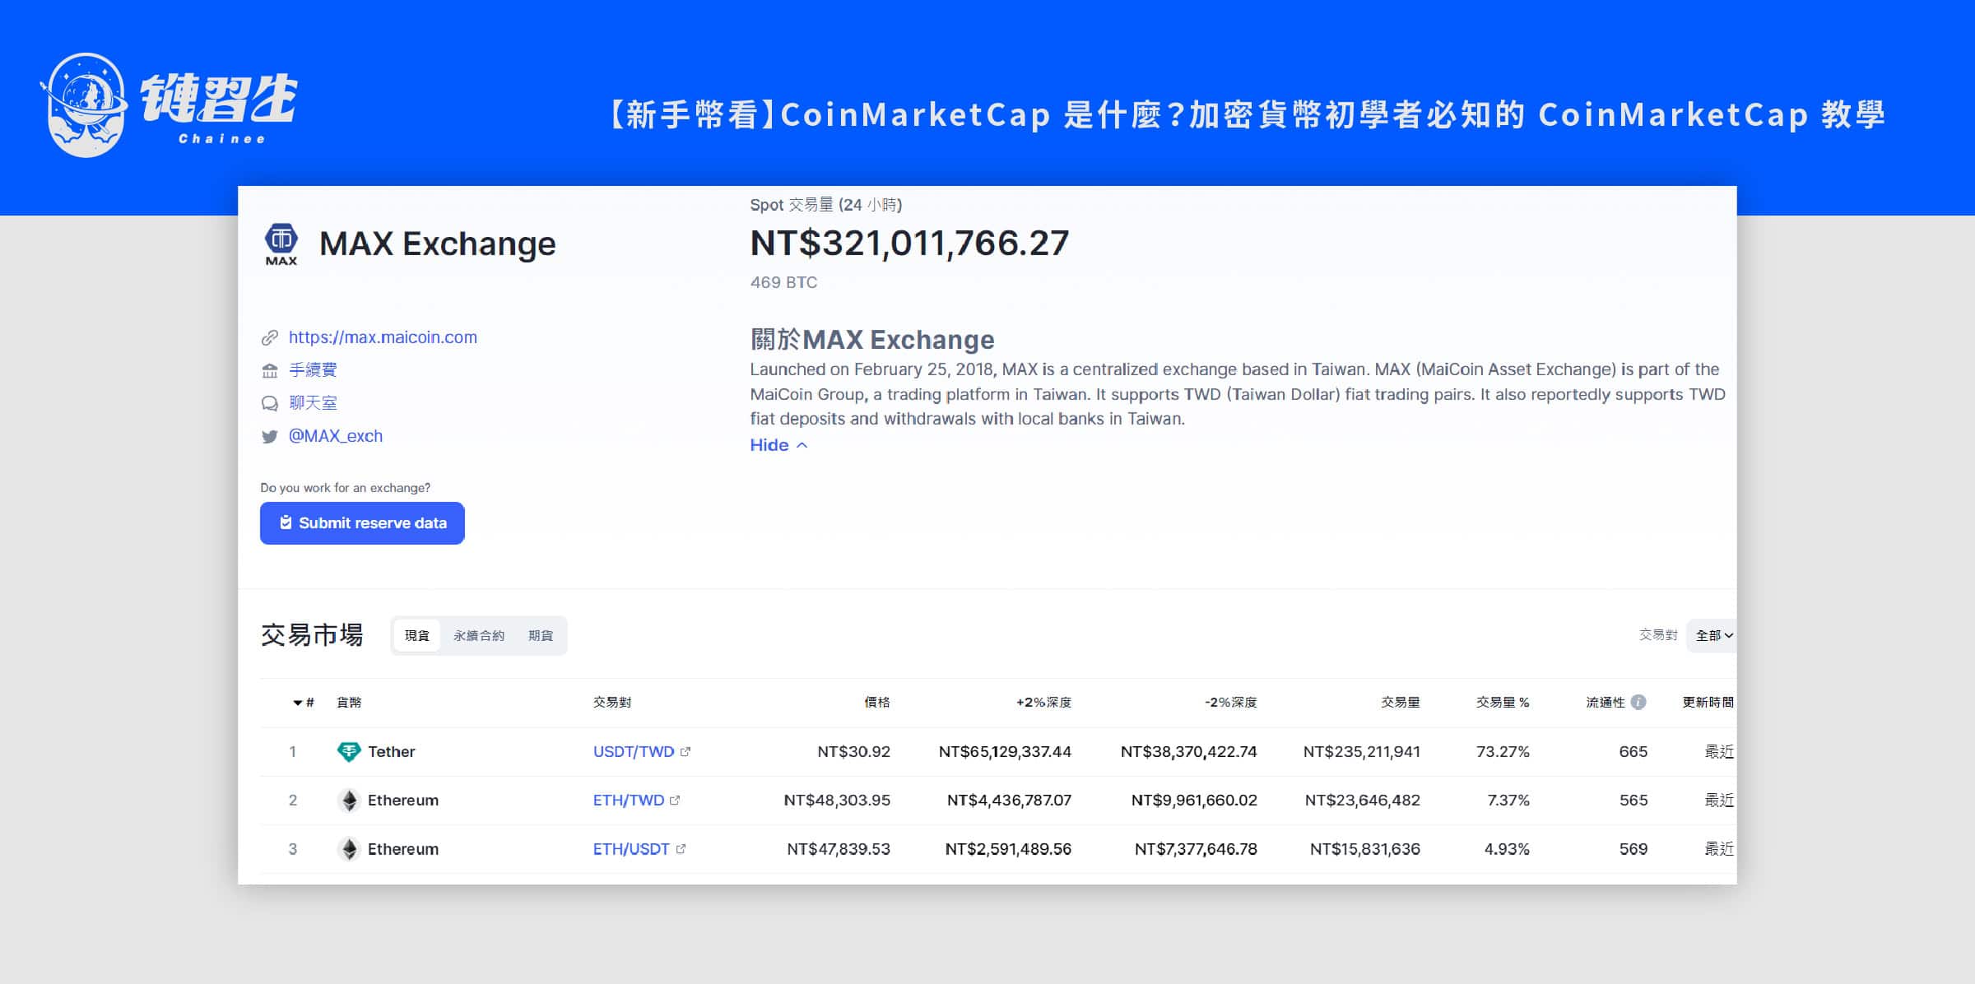Open https://max.maicoin.com link
Viewport: 1975px width, 984px height.
tap(383, 337)
